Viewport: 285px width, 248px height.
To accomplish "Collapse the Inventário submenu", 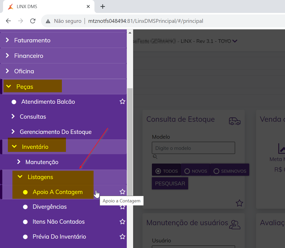I will (x=63, y=147).
